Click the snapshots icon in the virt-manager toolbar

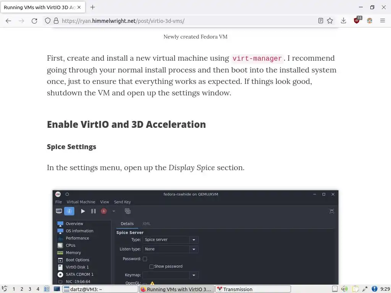click(x=128, y=211)
